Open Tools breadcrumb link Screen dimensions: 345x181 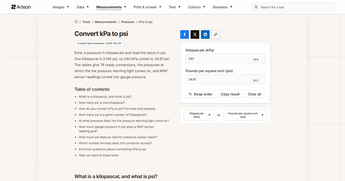pos(86,22)
